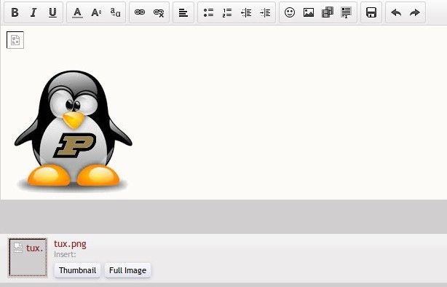Toggle Bold formatting
The image size is (447, 287).
(15, 12)
